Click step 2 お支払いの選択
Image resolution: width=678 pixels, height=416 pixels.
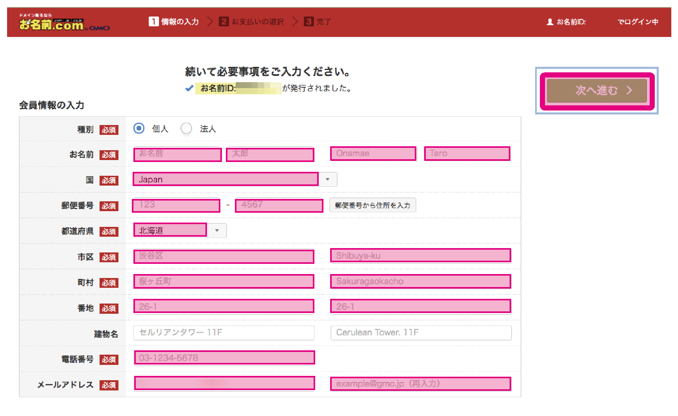click(251, 22)
